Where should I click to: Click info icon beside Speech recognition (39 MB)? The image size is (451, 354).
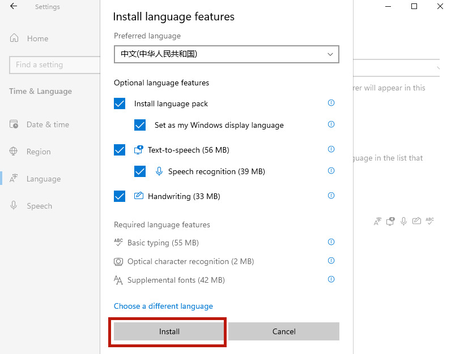[331, 171]
